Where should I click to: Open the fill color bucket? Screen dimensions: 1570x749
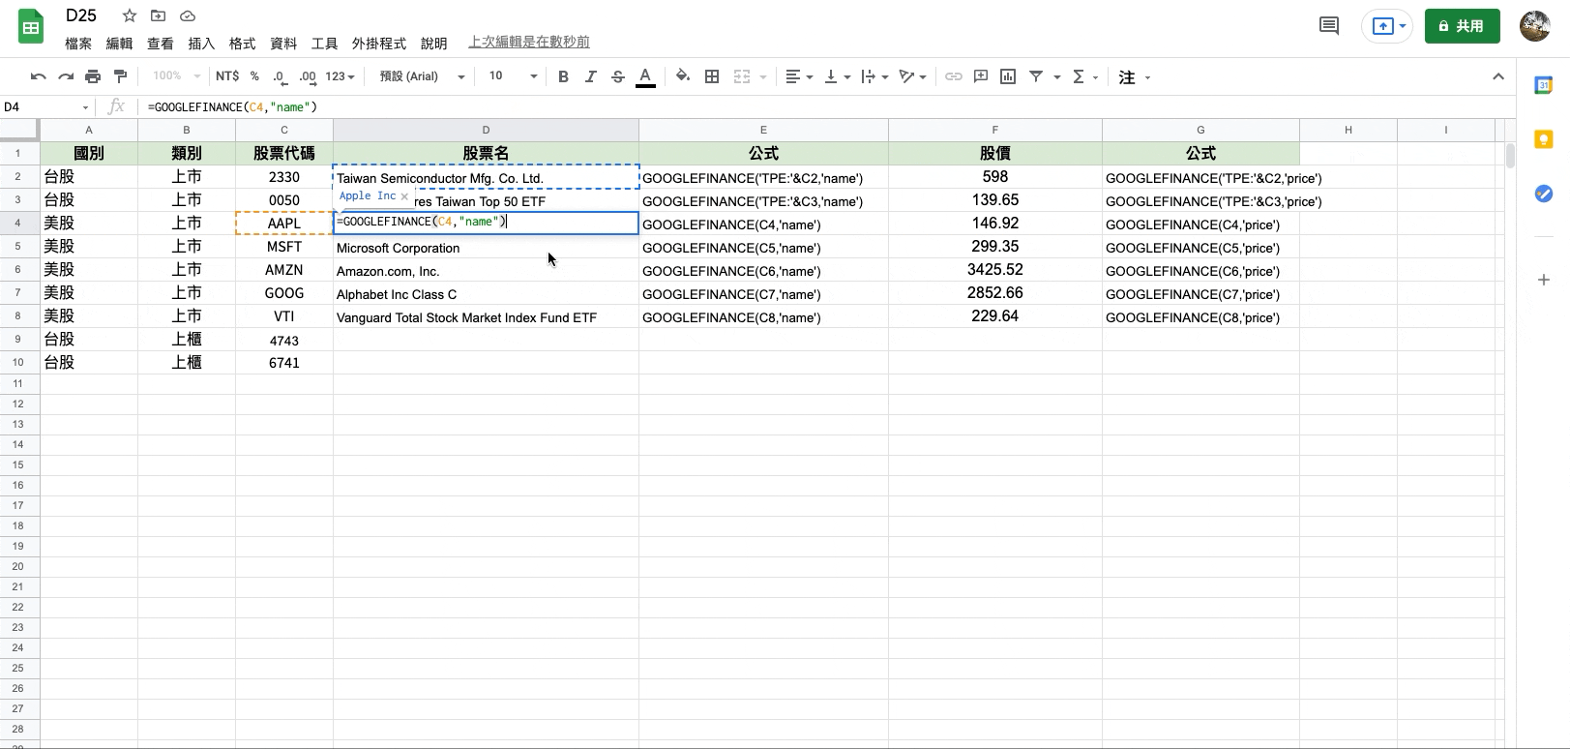point(683,76)
